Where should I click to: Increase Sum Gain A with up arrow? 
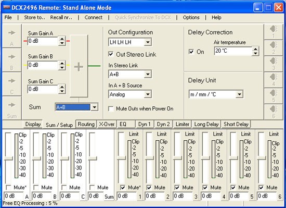pos(62,39)
